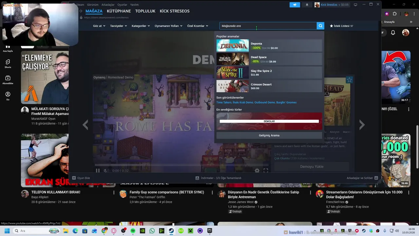Expand the Göz at dropdown
This screenshot has width=419, height=236.
pos(99,26)
